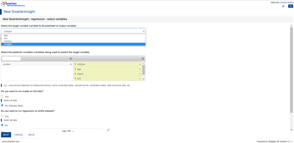Select Yes for run model on full data
This screenshot has height=143, width=294.
[2, 96]
